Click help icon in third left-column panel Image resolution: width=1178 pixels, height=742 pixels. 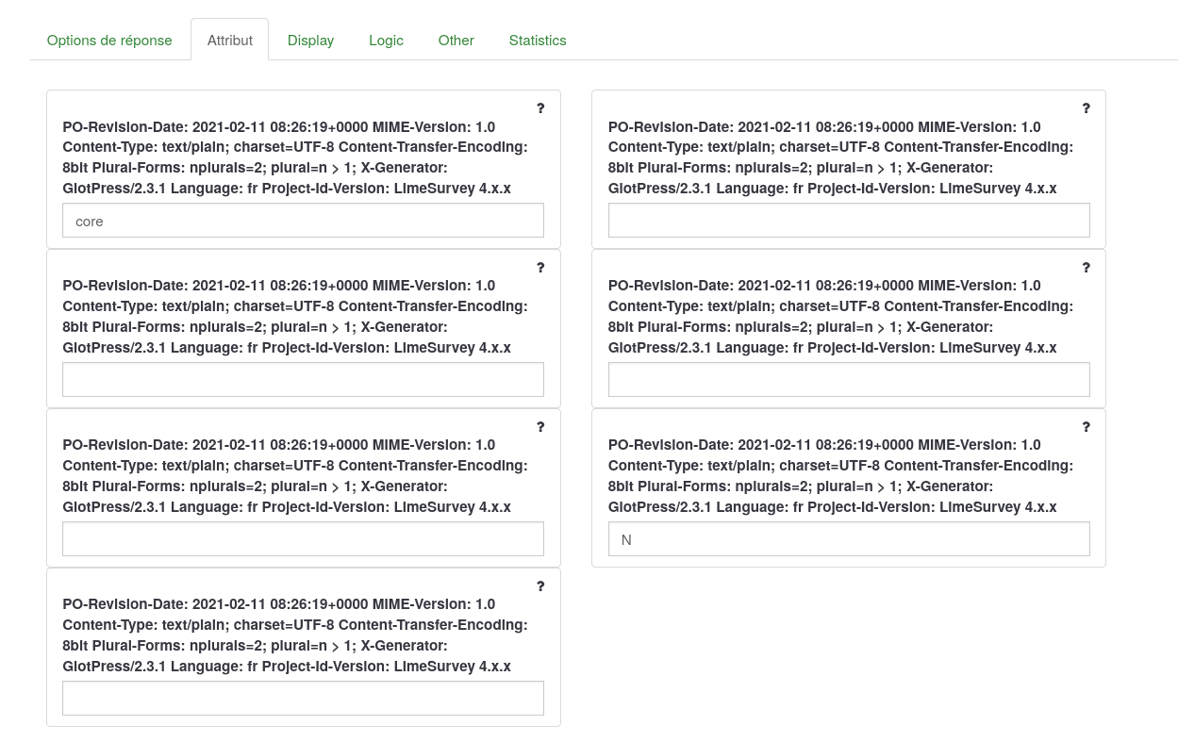tap(540, 427)
